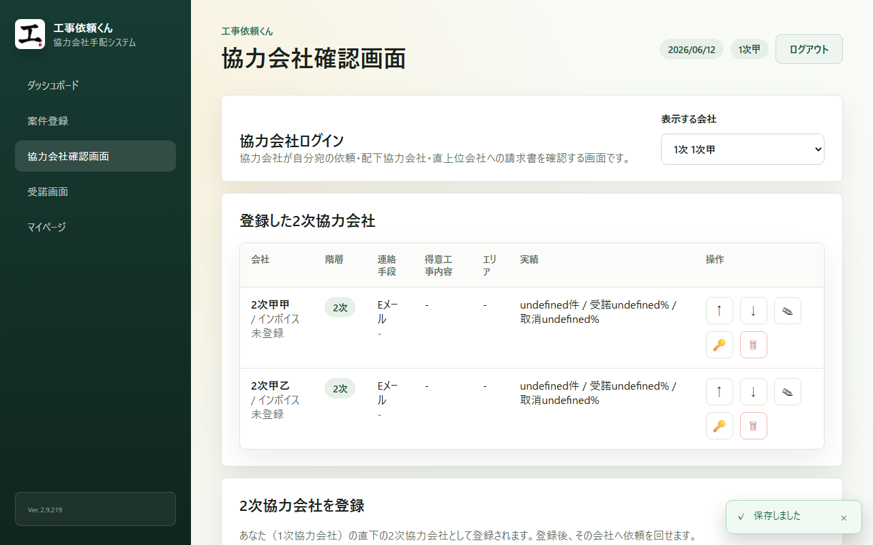Image resolution: width=873 pixels, height=545 pixels.
Task: Click the 得意工事内容 column header
Action: [x=439, y=266]
